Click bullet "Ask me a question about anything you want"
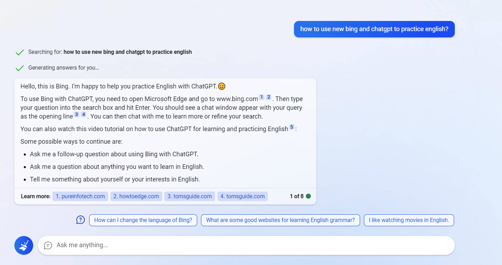 click(x=117, y=167)
